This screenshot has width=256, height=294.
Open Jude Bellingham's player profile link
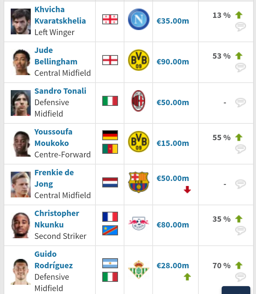tap(56, 56)
